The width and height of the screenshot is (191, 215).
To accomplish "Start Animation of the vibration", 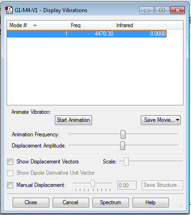I will pos(73,120).
